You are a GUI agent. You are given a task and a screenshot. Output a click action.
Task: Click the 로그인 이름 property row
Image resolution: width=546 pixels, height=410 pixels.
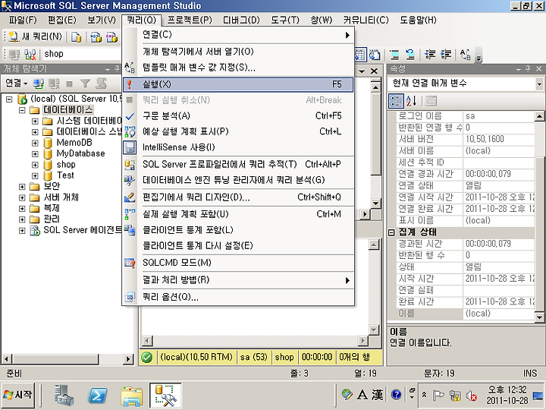click(x=465, y=116)
